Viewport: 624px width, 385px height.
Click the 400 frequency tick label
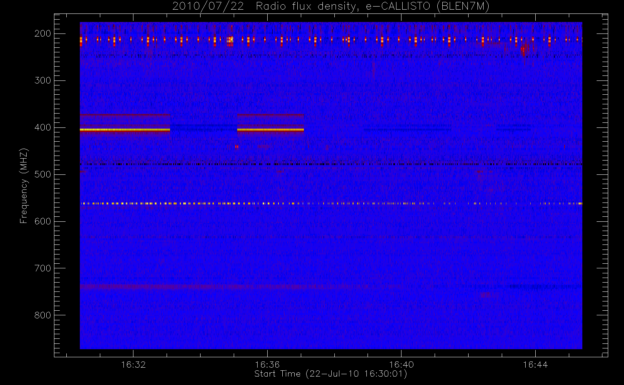(x=42, y=127)
